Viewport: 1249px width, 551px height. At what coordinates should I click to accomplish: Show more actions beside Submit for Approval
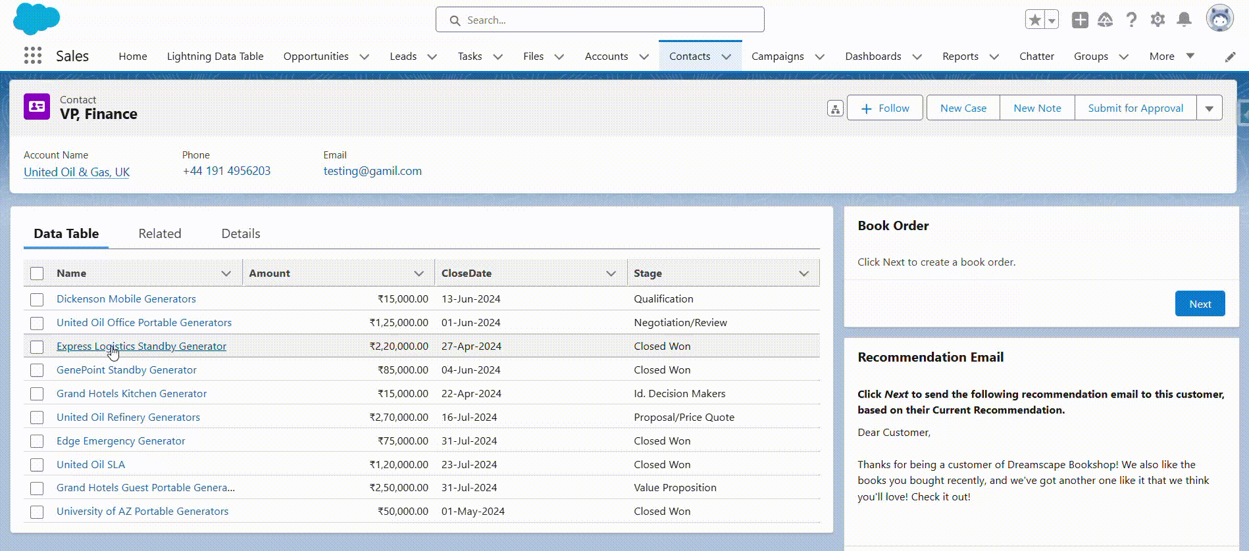(x=1210, y=108)
